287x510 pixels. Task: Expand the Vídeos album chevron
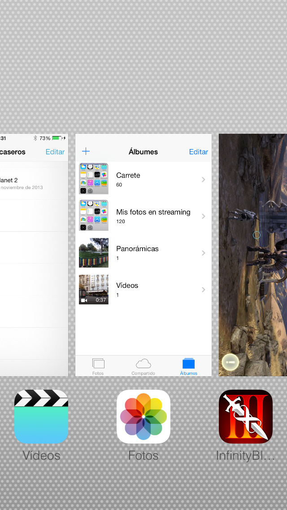203,290
